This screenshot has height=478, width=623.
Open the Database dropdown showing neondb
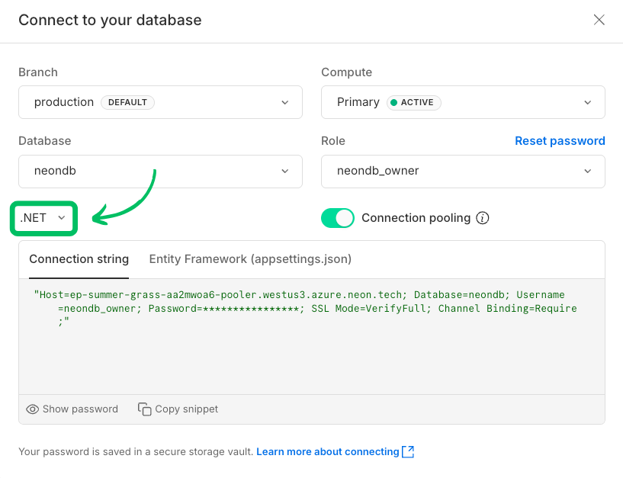[160, 172]
